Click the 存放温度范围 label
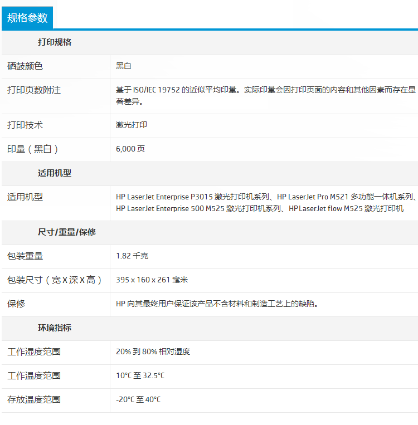The image size is (418, 425). coord(34,400)
